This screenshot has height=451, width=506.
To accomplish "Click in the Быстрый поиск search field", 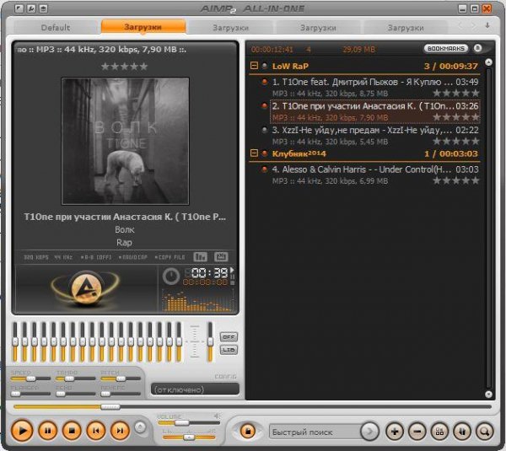I will (x=315, y=432).
